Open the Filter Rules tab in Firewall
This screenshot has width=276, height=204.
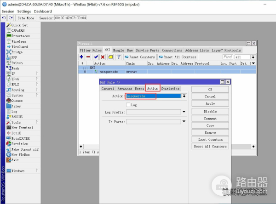click(91, 50)
